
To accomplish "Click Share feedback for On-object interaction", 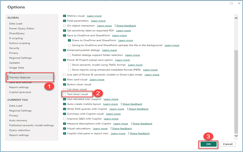I will pyautogui.click(x=126, y=25).
